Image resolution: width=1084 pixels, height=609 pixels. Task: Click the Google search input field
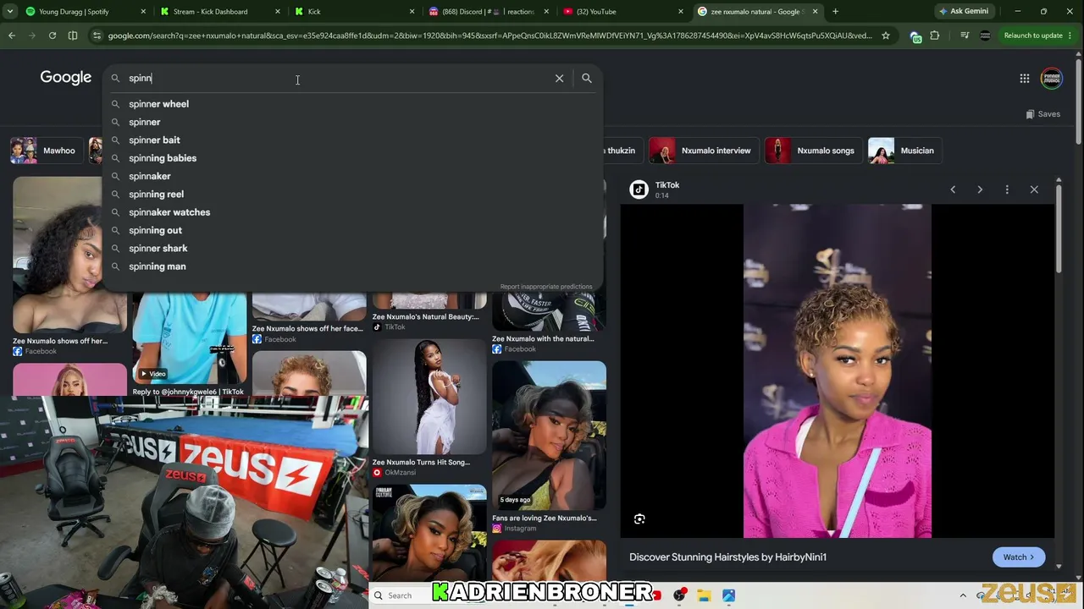339,78
